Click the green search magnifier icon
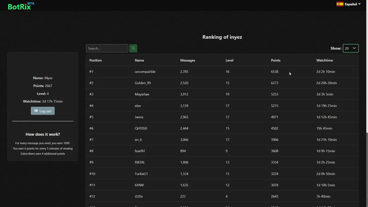Image resolution: width=368 pixels, height=207 pixels. (x=133, y=48)
